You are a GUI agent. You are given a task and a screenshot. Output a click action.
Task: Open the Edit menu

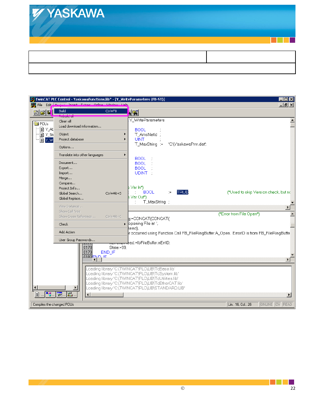[49, 105]
